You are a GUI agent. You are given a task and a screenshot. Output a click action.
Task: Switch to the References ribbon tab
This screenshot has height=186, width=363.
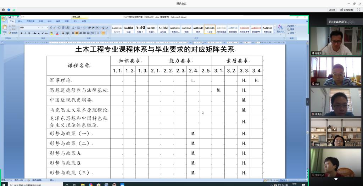coord(41,21)
